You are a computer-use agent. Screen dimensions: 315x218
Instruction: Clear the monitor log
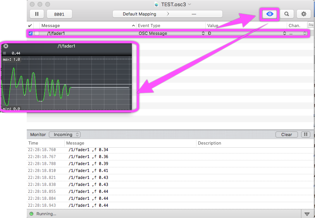coord(286,135)
